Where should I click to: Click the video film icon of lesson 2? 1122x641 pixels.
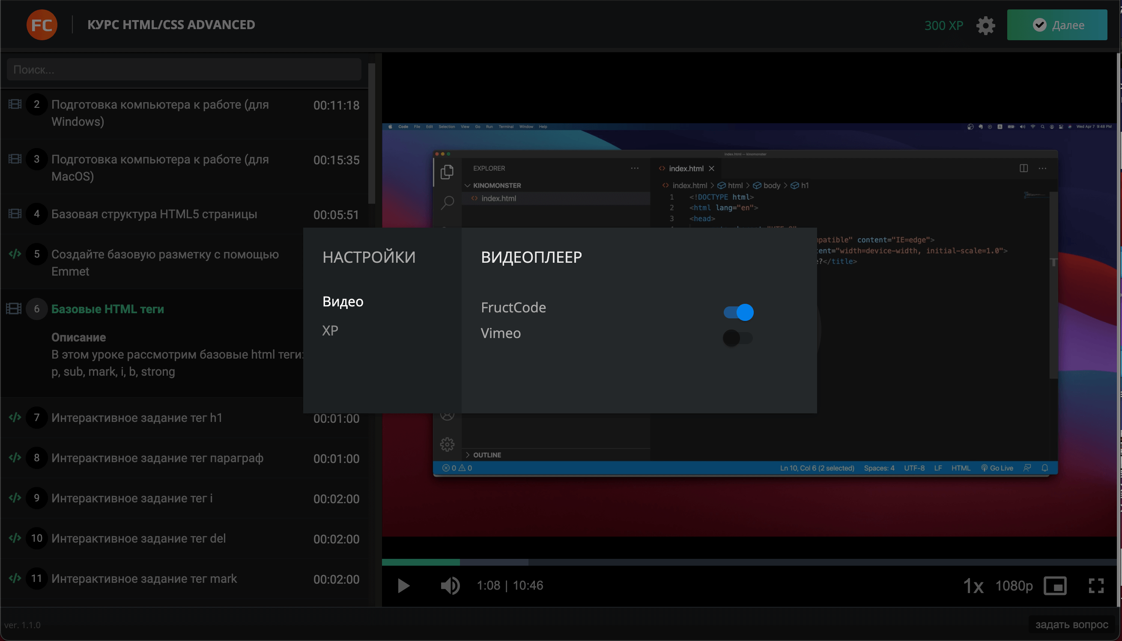[x=15, y=104]
